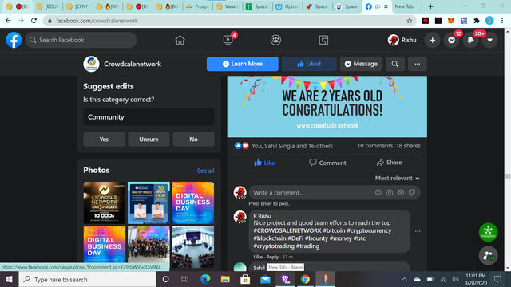Open the Groups icon in top navigation
The height and width of the screenshot is (287, 511).
275,40
